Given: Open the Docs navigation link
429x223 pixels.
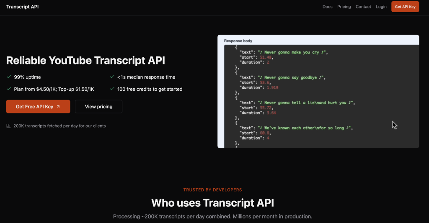Looking at the screenshot, I should click(x=327, y=7).
